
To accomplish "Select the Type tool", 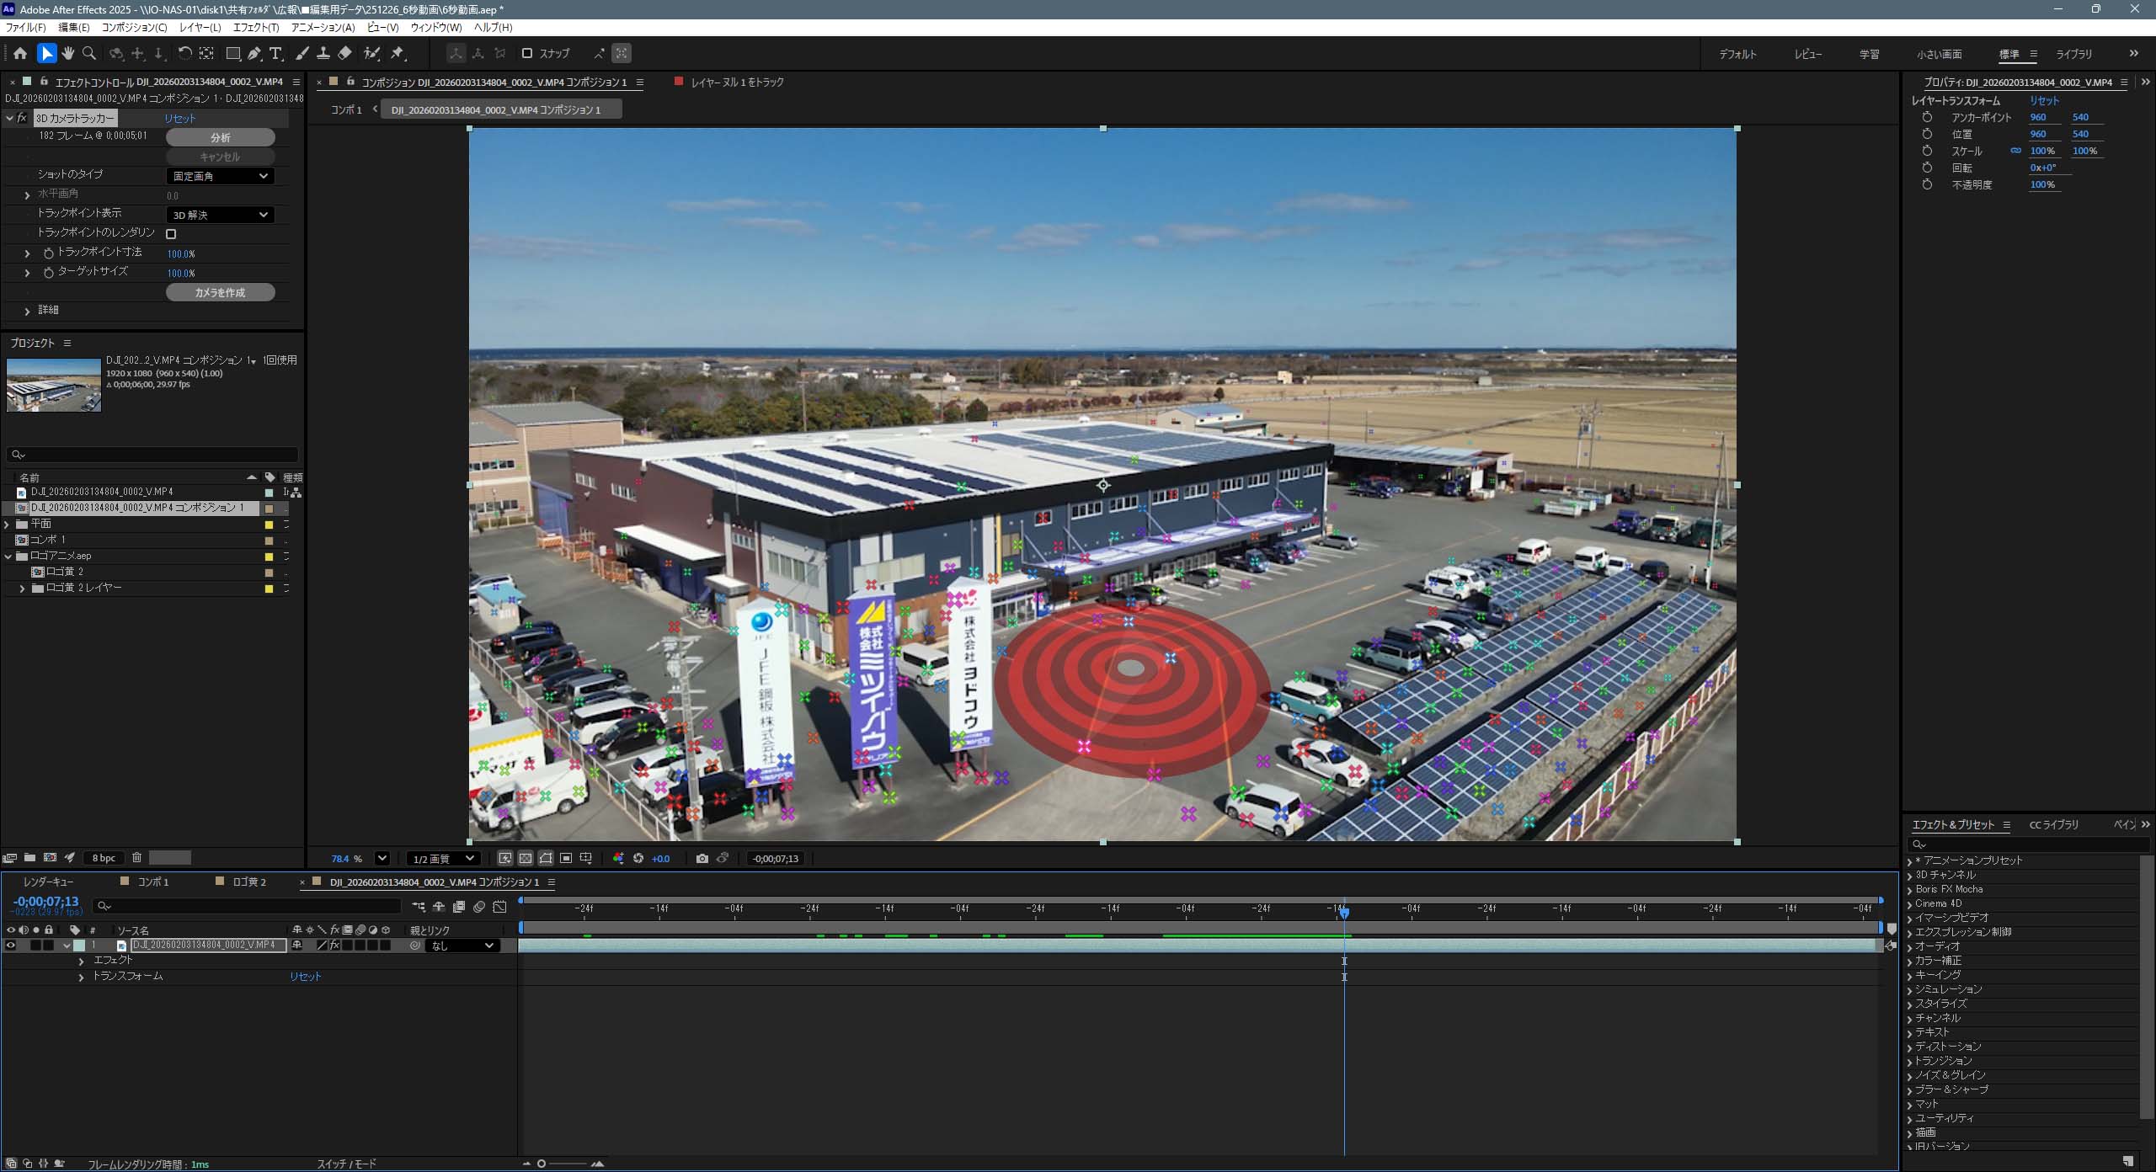I will pos(275,53).
